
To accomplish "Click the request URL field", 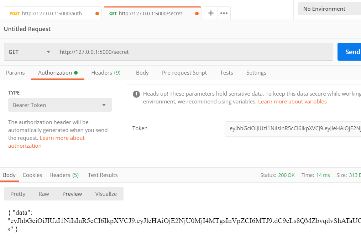I will click(x=194, y=52).
